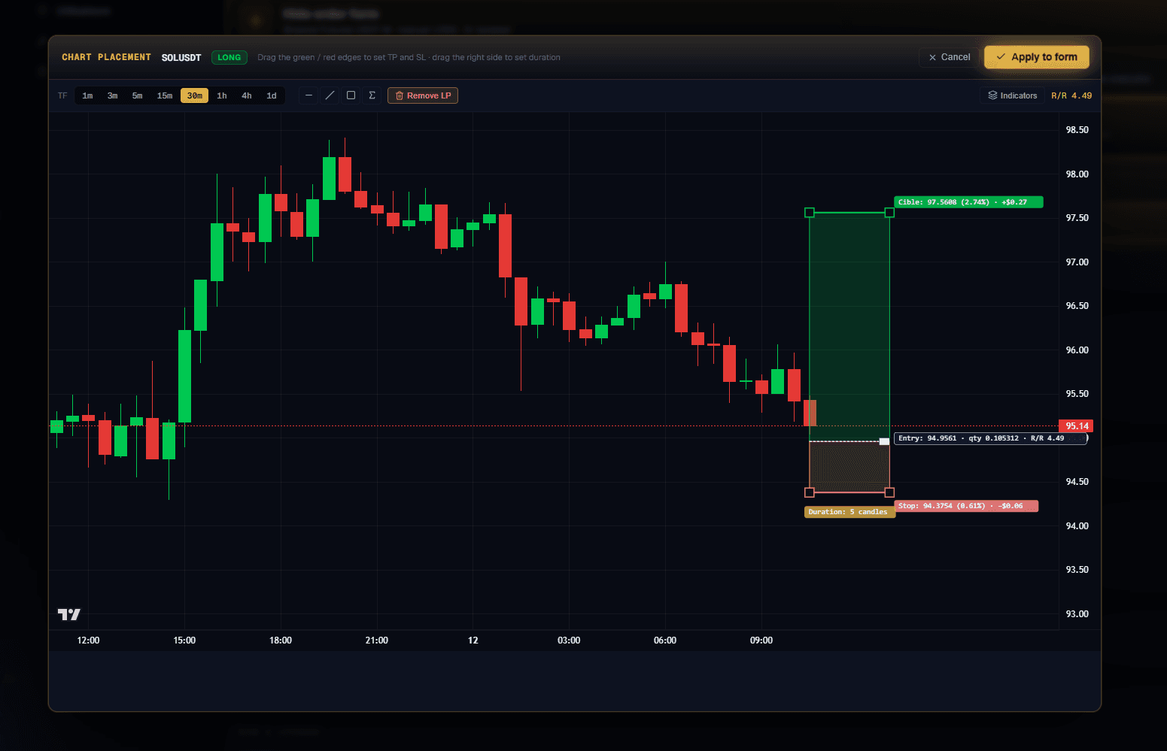Click the 93.00 price axis label

coord(1077,614)
